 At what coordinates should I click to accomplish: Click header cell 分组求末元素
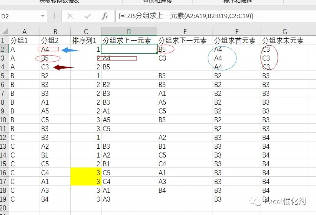click(285, 40)
